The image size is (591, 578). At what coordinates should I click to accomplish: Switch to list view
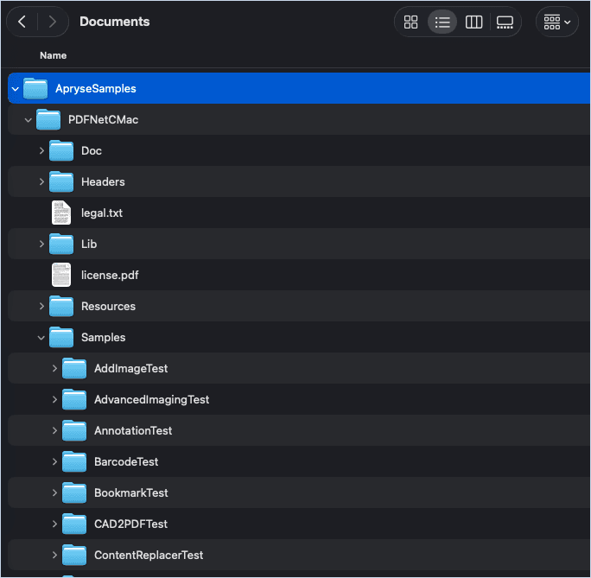tap(442, 22)
